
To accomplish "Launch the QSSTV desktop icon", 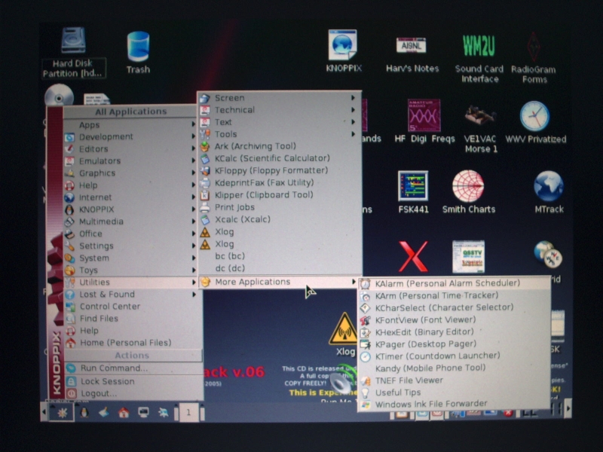I will point(468,256).
